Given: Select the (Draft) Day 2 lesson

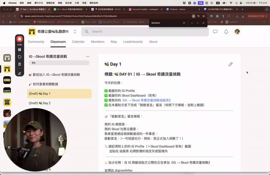Looking at the screenshot, I should 59,103.
